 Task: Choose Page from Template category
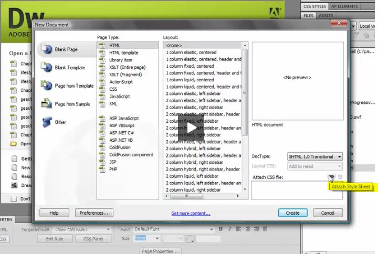pos(67,86)
